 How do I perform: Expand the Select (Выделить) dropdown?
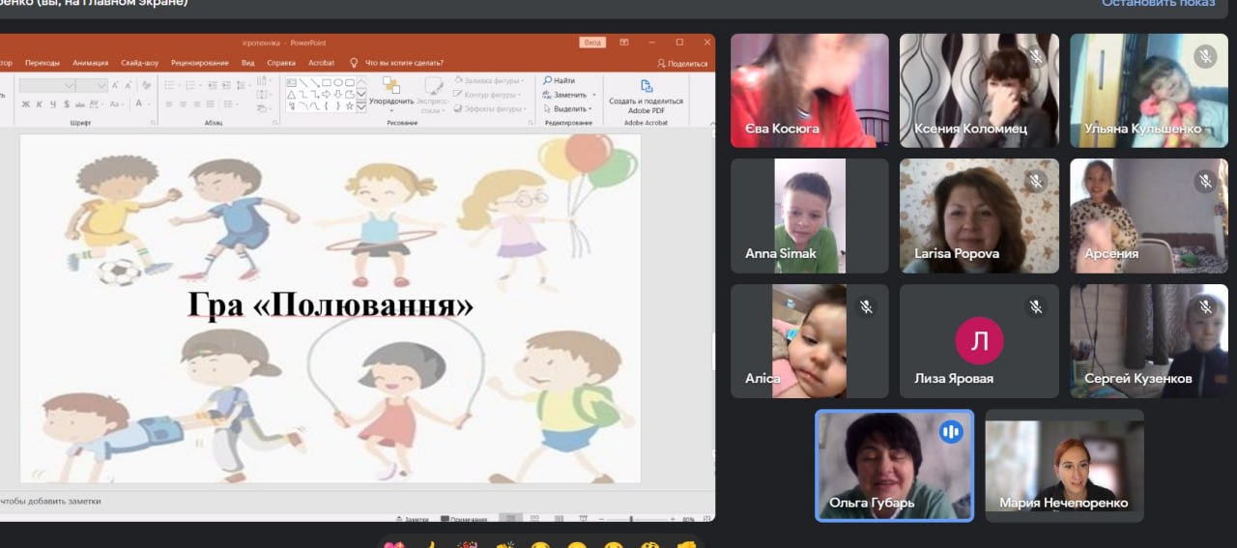[590, 109]
